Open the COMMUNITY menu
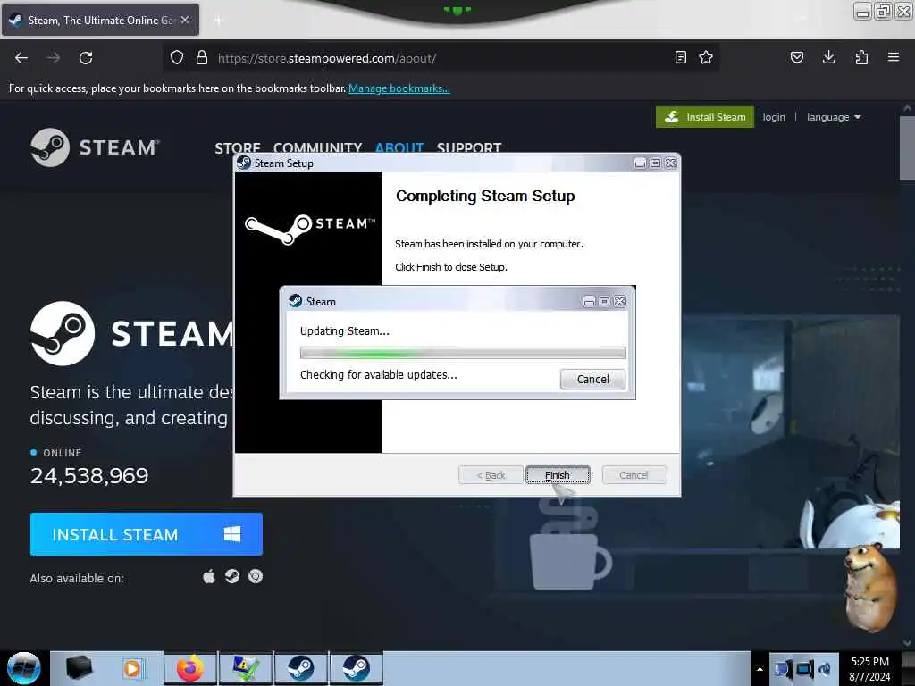Image resolution: width=915 pixels, height=686 pixels. 317,147
